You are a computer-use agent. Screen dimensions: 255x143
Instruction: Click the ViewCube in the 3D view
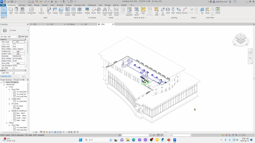coord(241,39)
